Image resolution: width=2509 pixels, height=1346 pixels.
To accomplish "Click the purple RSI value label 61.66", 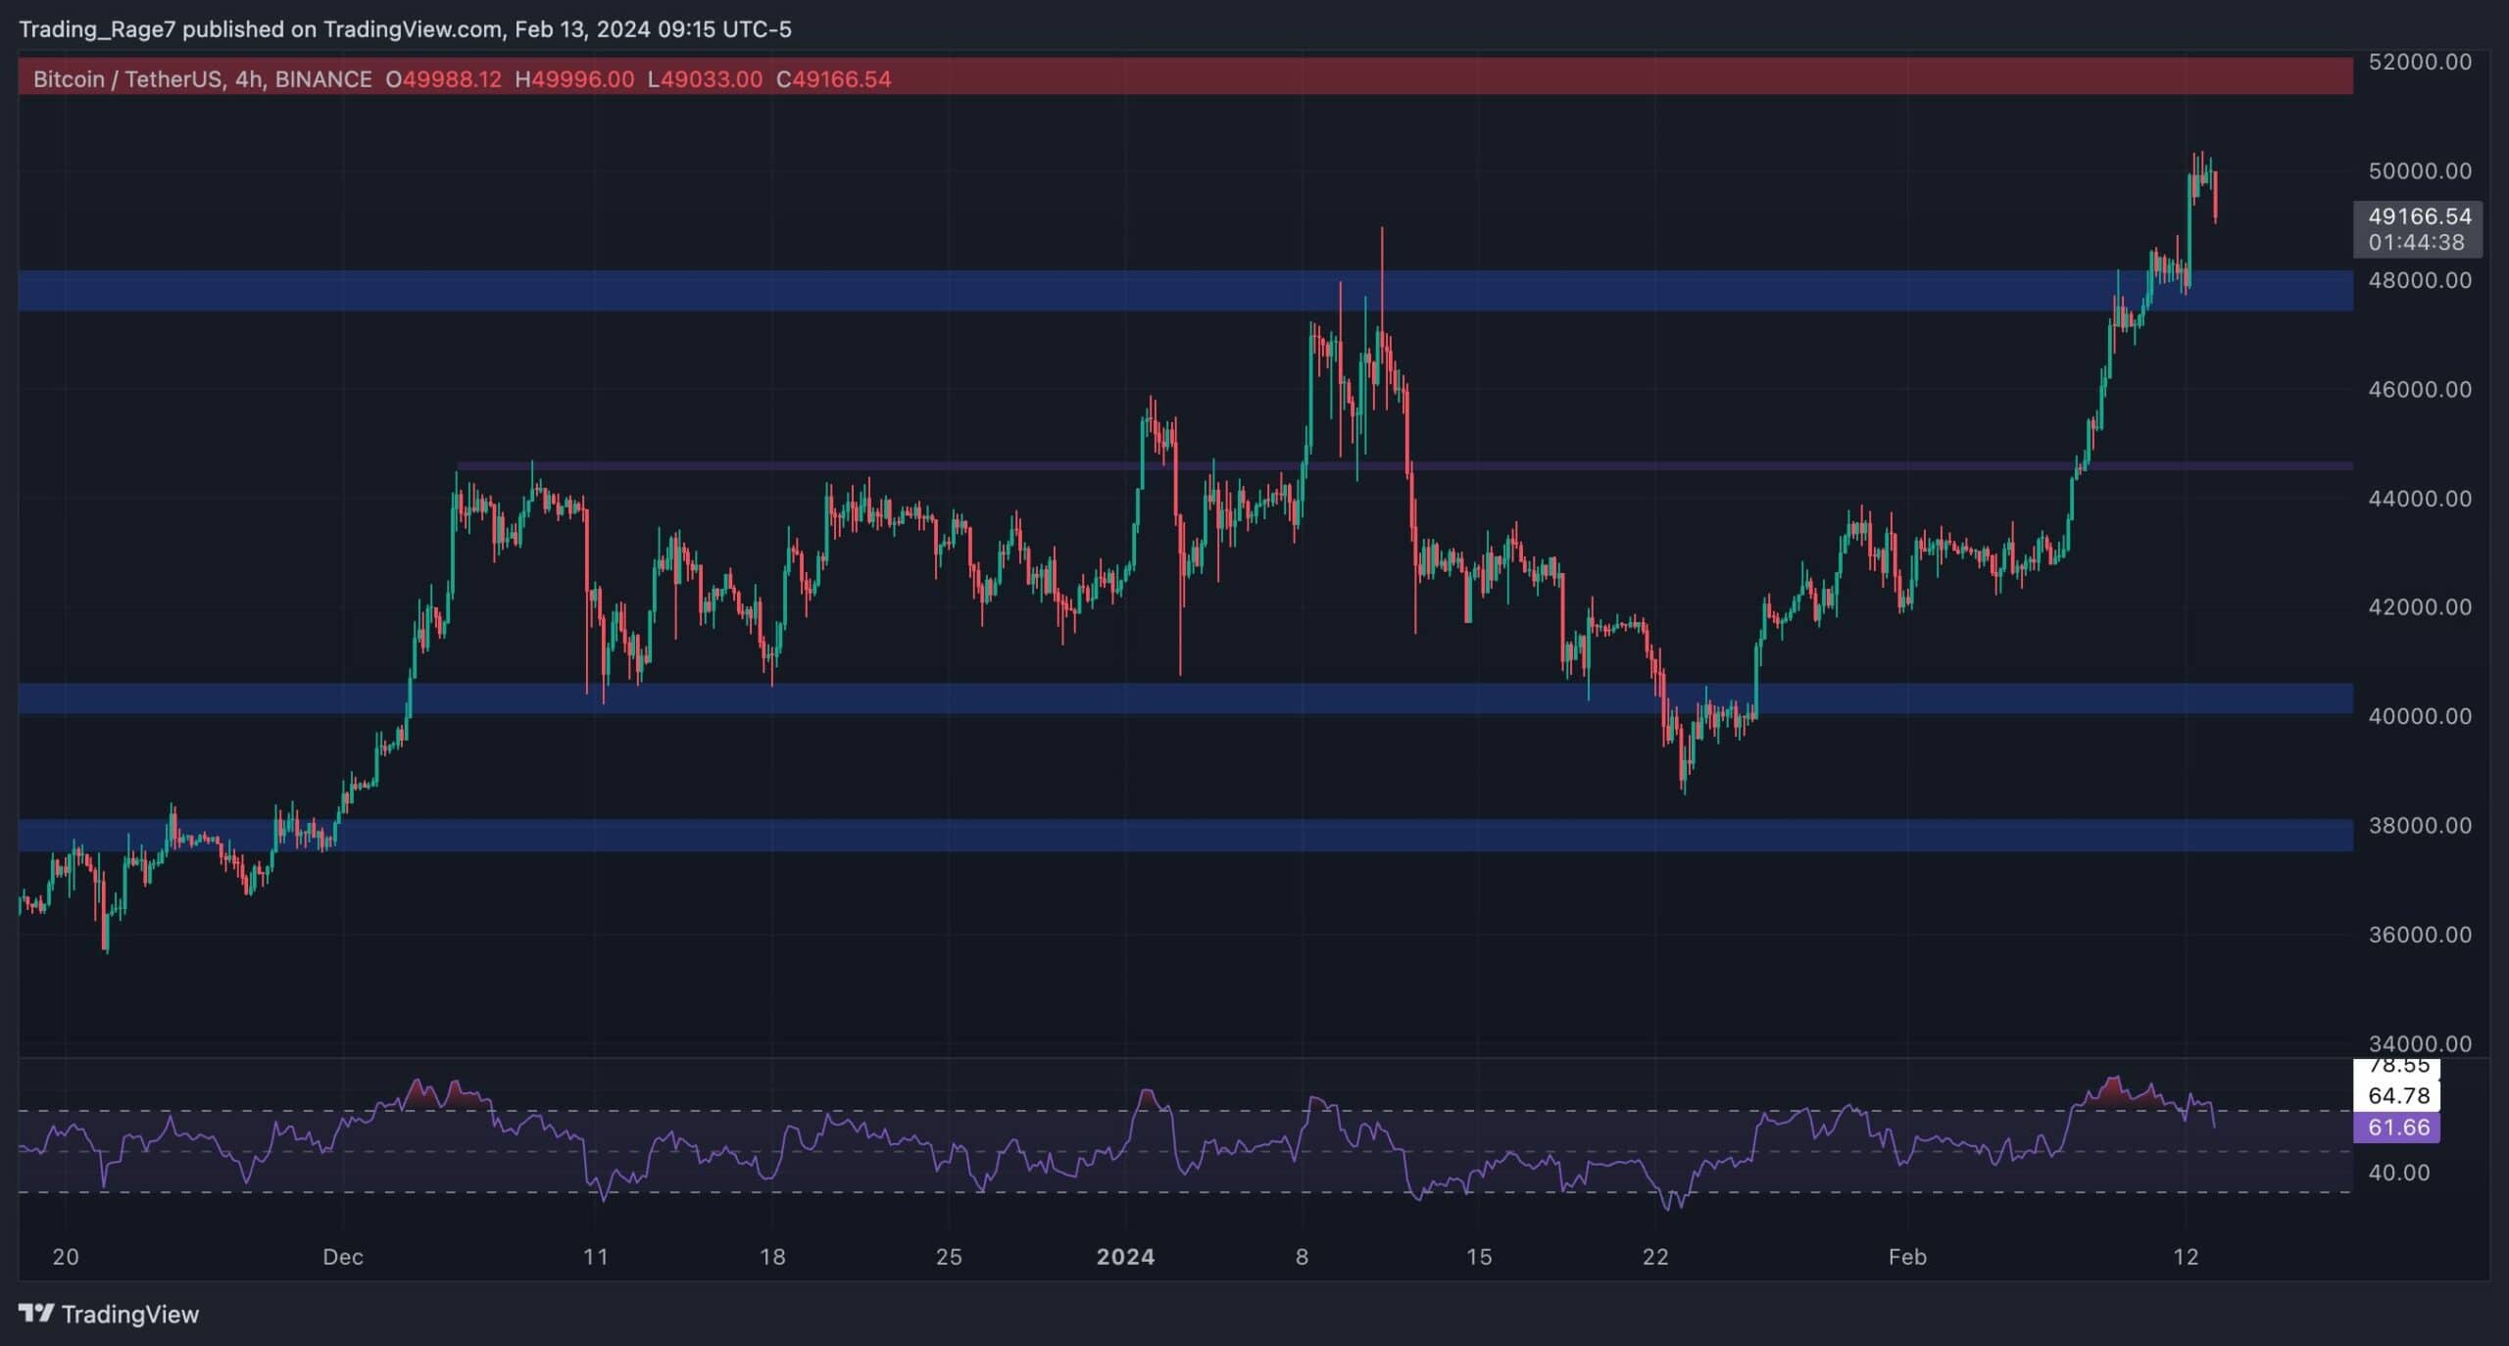I will pos(2397,1128).
